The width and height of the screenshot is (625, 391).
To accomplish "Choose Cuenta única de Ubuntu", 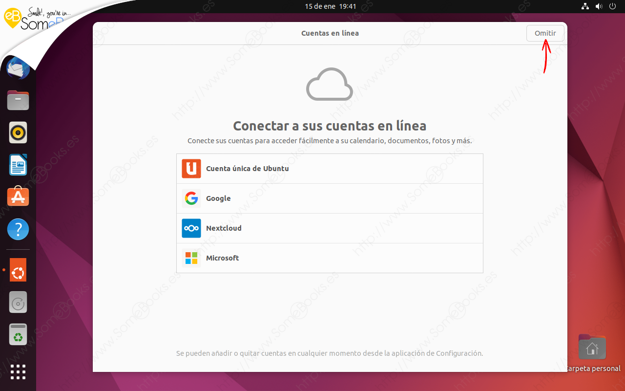I will point(330,168).
